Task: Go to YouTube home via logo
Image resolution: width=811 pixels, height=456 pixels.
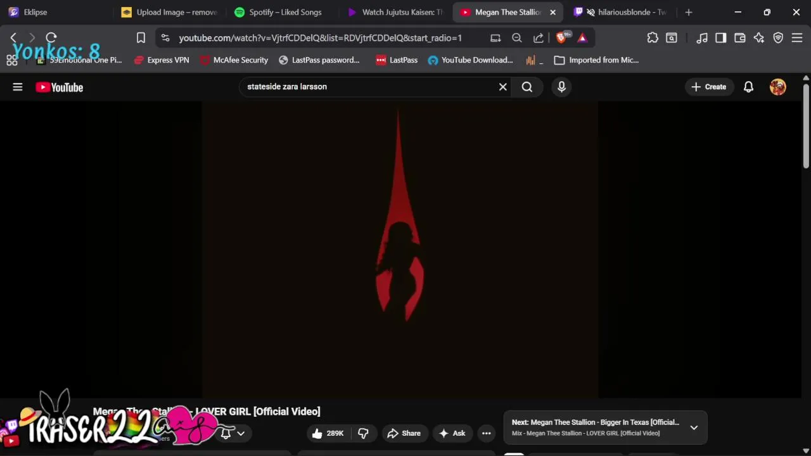Action: [x=60, y=87]
